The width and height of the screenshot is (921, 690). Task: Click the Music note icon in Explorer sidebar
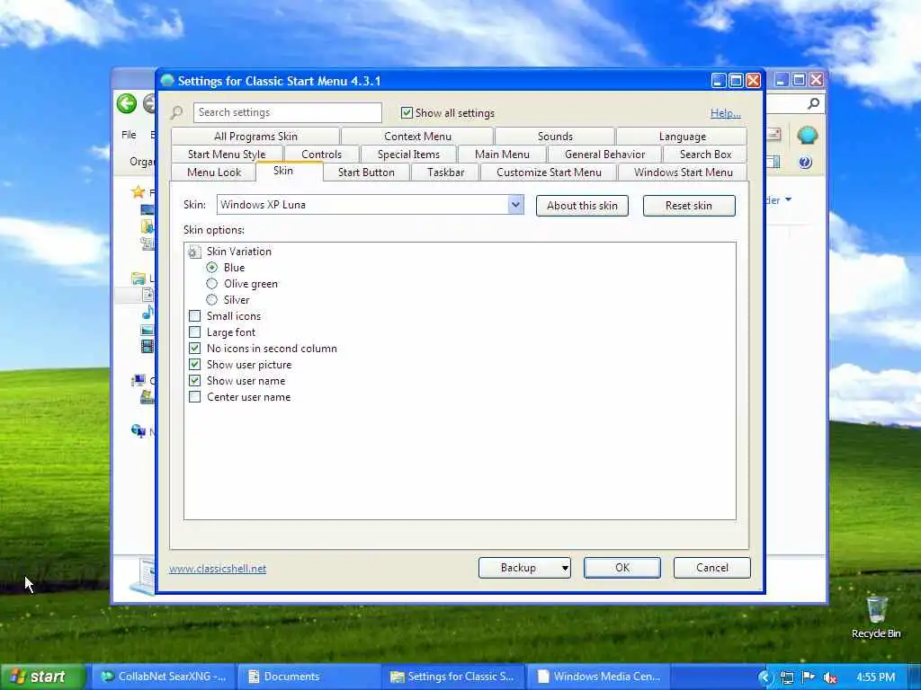pos(148,312)
